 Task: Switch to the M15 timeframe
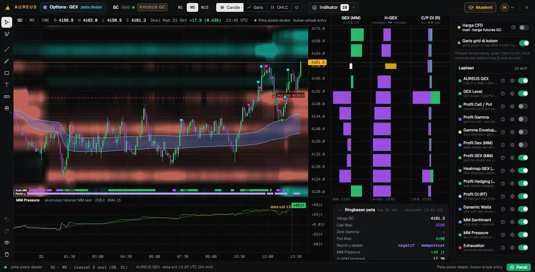pos(205,7)
